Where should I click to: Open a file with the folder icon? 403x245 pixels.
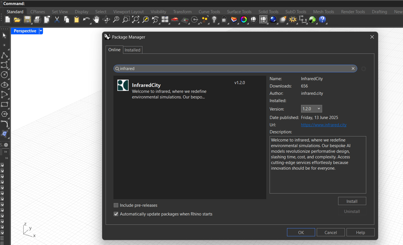pos(17,20)
